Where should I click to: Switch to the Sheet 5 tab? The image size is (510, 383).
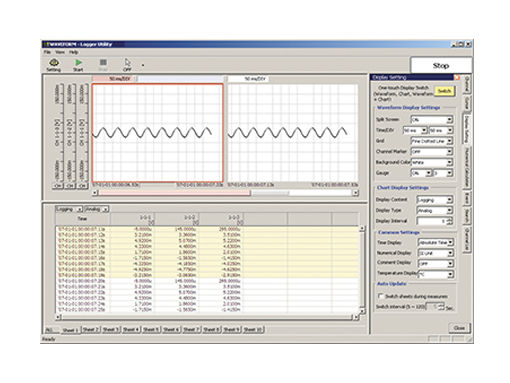point(150,330)
